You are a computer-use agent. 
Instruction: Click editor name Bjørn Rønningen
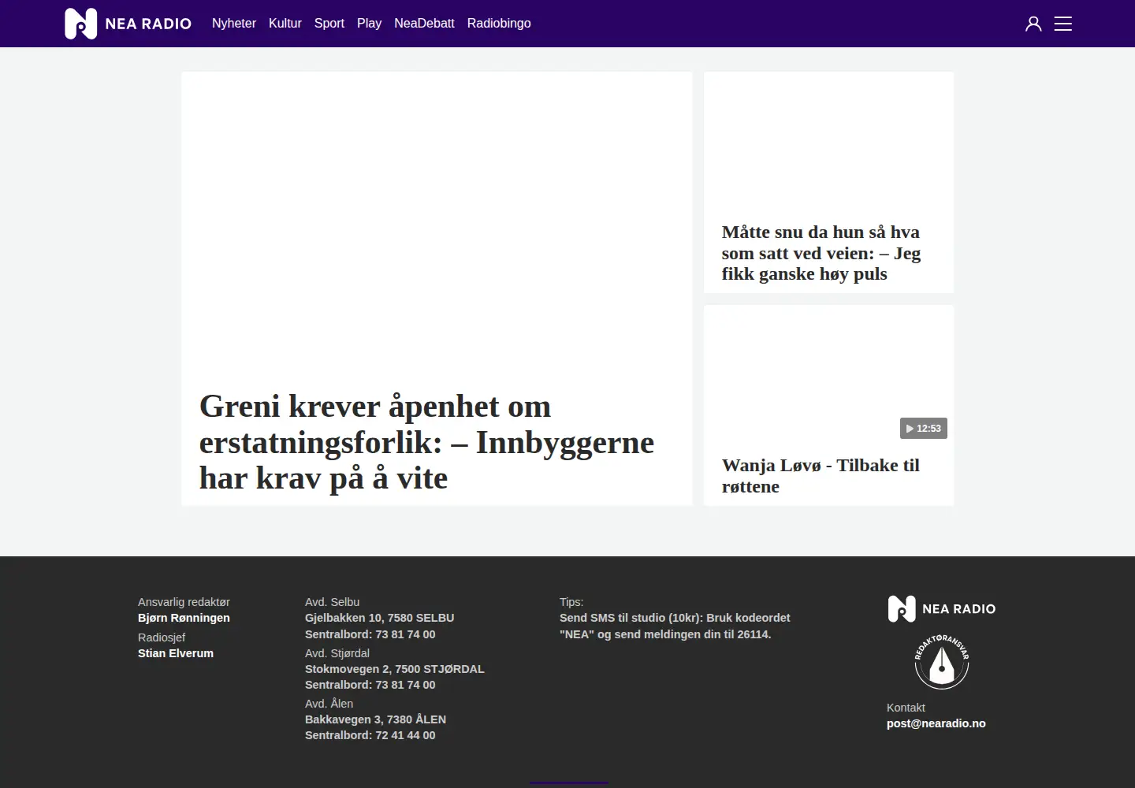tap(184, 618)
